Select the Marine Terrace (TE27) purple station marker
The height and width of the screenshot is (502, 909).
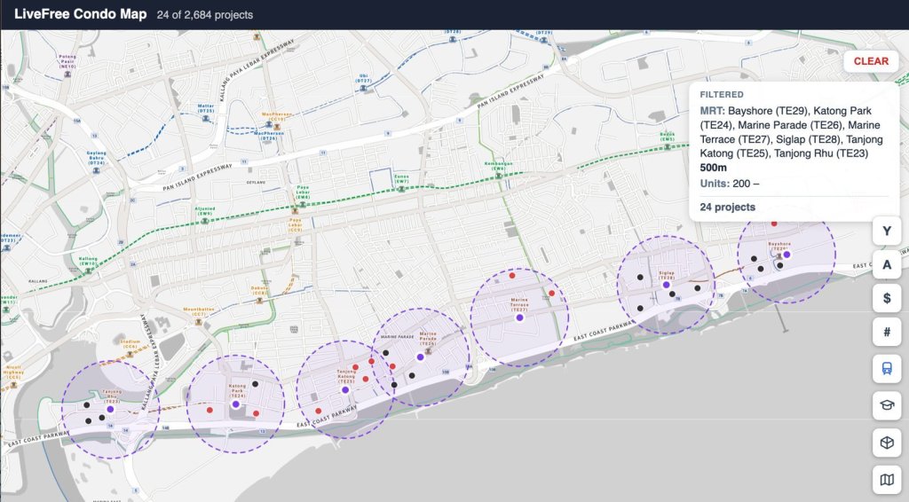(x=519, y=318)
